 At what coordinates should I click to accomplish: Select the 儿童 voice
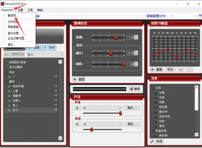pos(15,91)
